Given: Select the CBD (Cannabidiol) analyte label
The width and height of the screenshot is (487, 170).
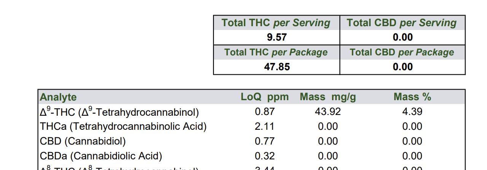Looking at the screenshot, I should pos(83,141).
